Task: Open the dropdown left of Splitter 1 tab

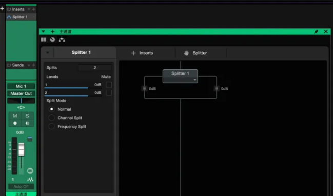Action: 48,52
